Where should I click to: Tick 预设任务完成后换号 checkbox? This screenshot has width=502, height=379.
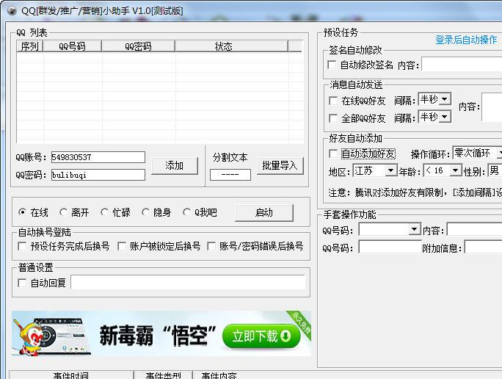(x=23, y=246)
